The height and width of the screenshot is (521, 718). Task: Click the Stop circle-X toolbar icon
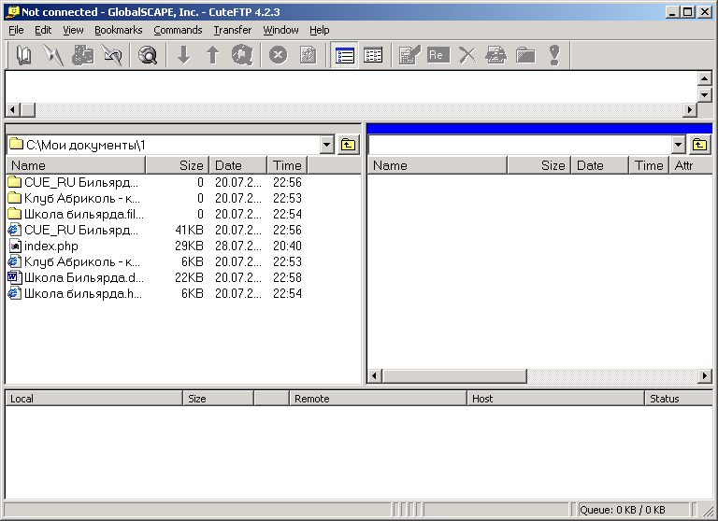coord(278,55)
